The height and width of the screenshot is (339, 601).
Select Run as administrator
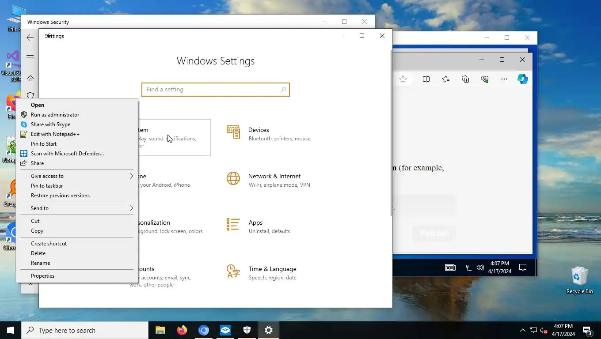click(x=77, y=115)
